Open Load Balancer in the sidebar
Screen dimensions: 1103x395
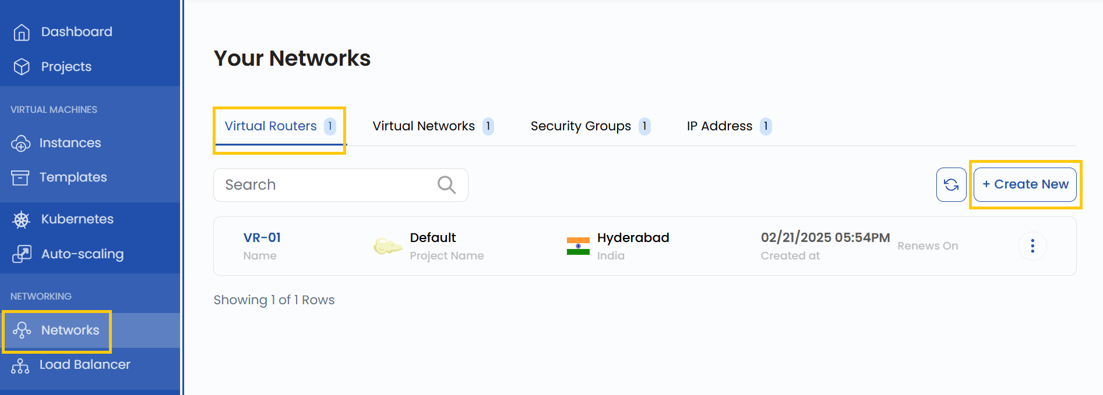pos(85,365)
